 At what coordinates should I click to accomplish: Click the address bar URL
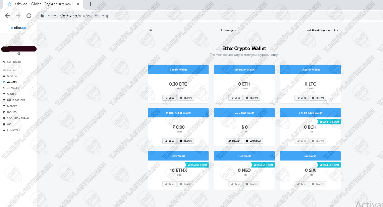78,16
